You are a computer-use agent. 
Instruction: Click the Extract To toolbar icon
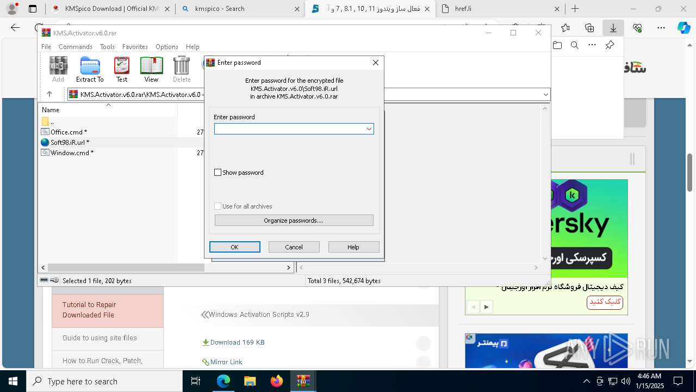(x=90, y=69)
